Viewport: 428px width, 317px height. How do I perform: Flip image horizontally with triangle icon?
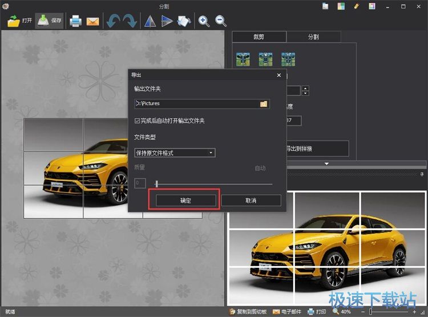click(150, 21)
